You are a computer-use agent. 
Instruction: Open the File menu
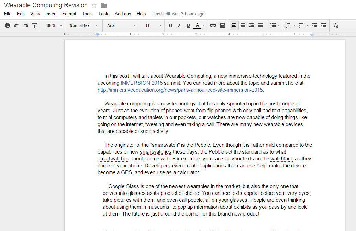pos(8,14)
